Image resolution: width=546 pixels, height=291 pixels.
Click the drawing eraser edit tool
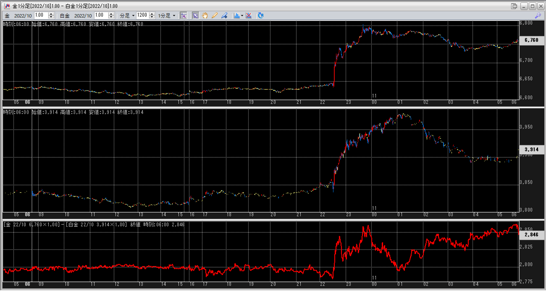coord(224,16)
